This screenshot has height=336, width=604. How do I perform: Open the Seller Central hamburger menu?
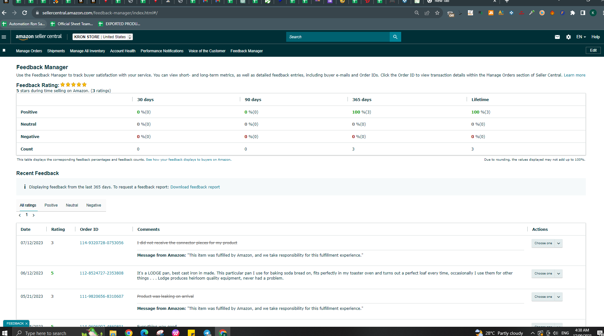pos(4,37)
